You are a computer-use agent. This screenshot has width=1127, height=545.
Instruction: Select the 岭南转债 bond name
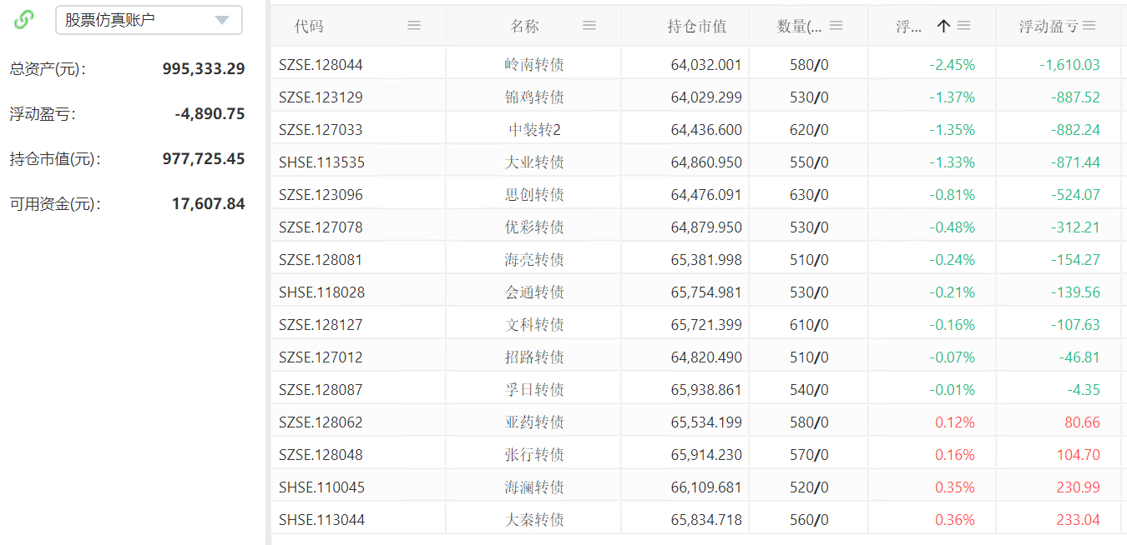pos(534,64)
